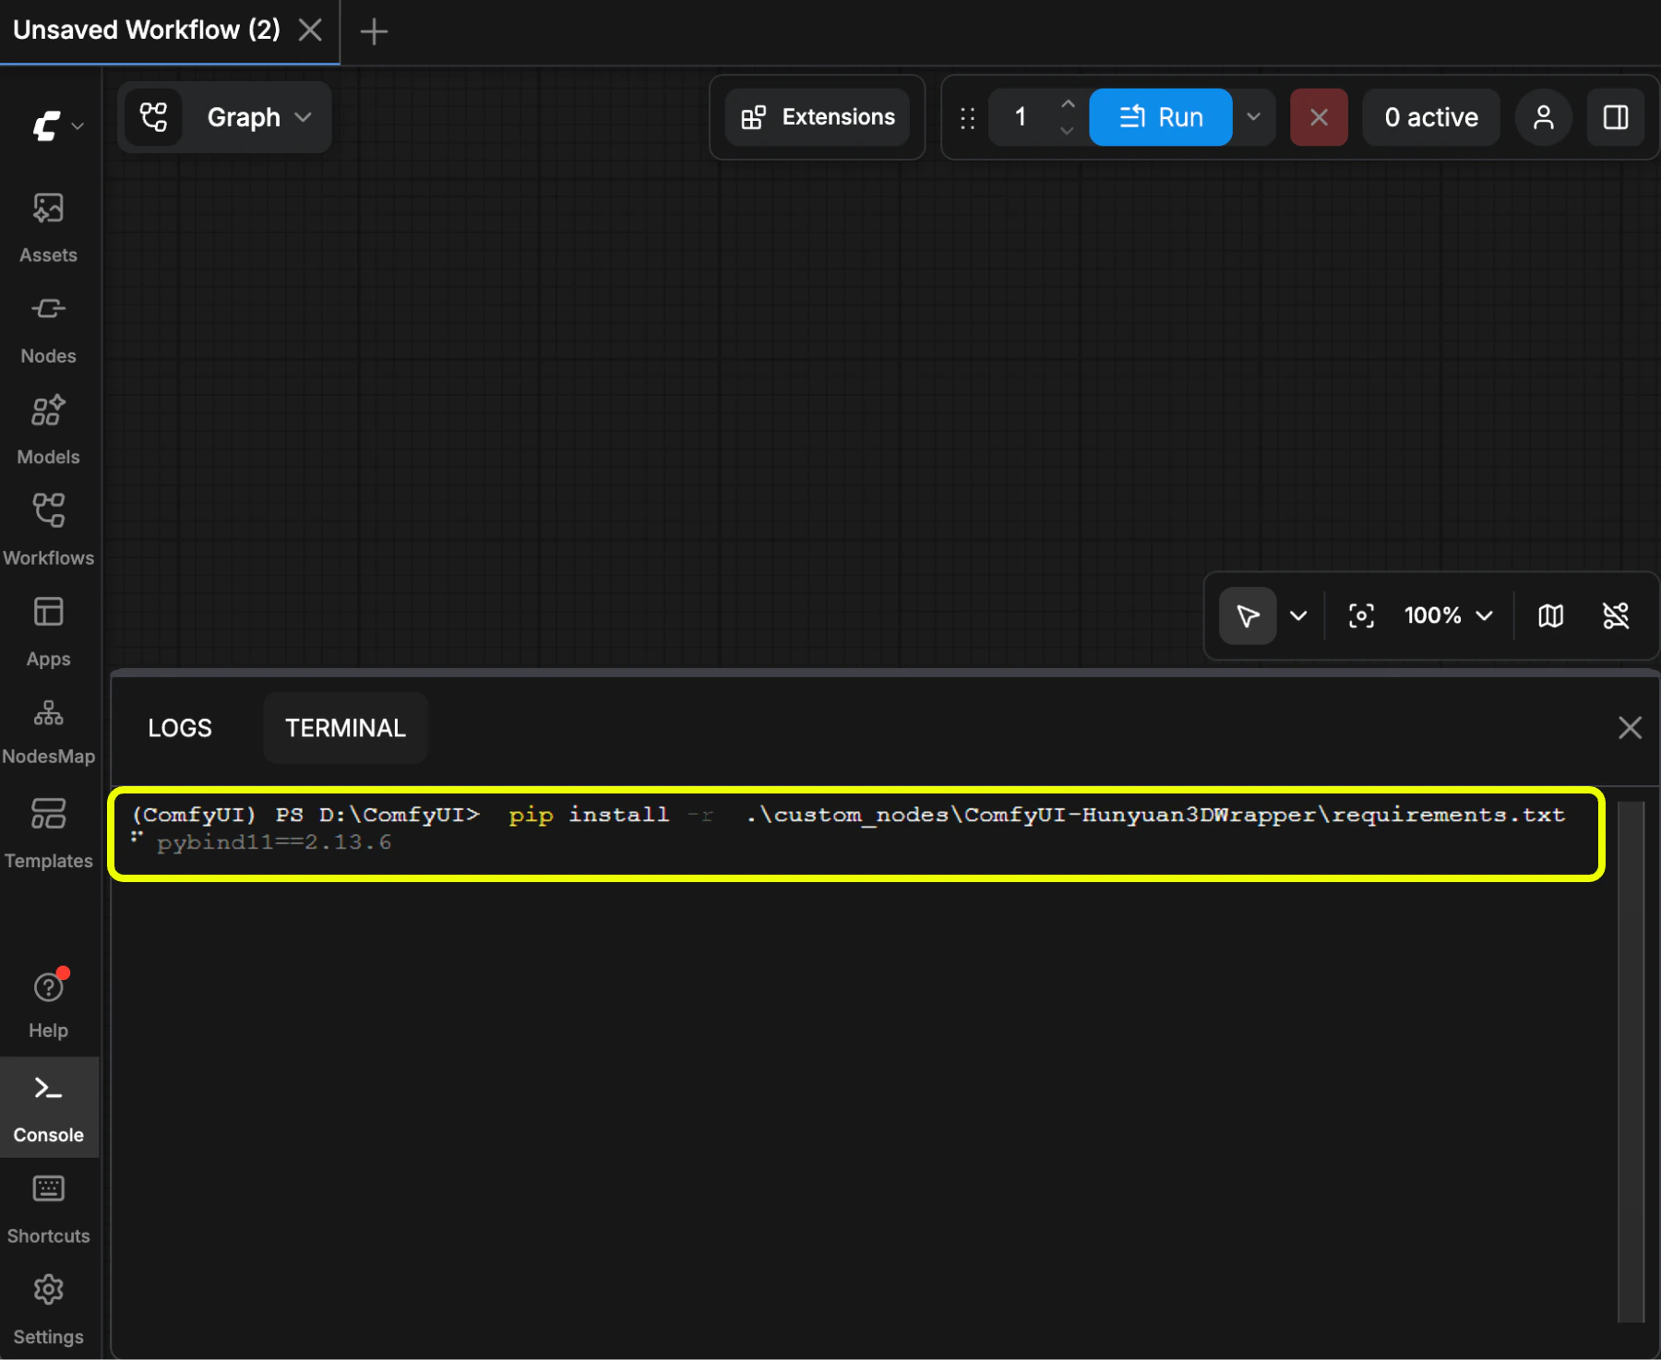Image resolution: width=1661 pixels, height=1360 pixels.
Task: Click the fit-to-view icon in canvas controls
Action: click(x=1360, y=615)
